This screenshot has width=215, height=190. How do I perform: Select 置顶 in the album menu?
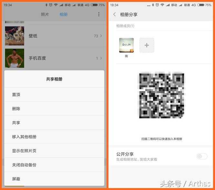[54, 95]
